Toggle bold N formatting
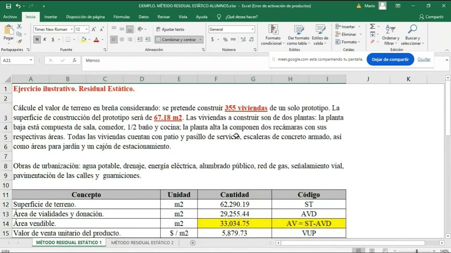The height and width of the screenshot is (253, 451). click(37, 40)
